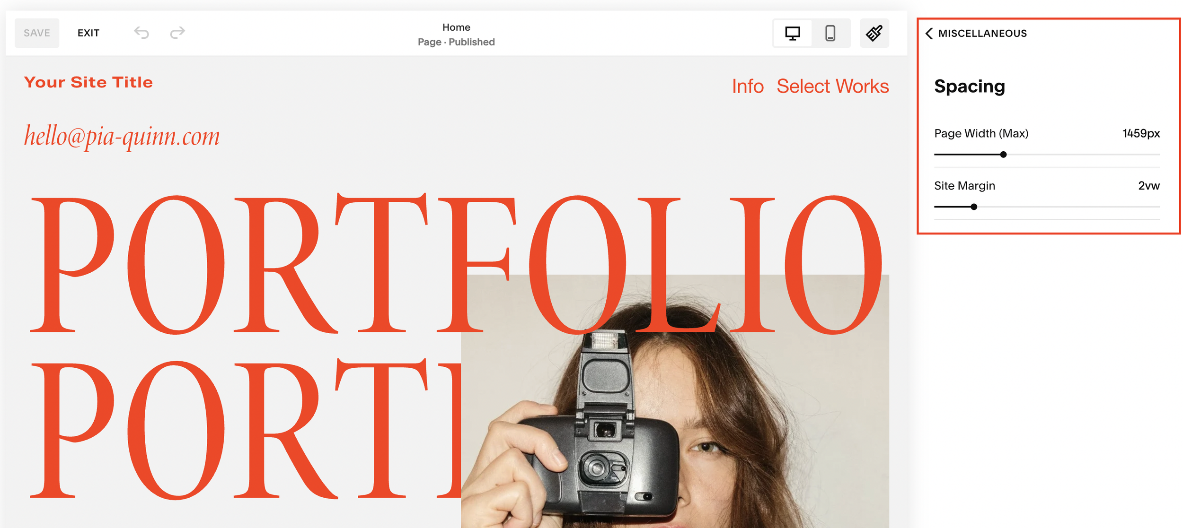
Task: Click the EXIT button
Action: pyautogui.click(x=88, y=33)
